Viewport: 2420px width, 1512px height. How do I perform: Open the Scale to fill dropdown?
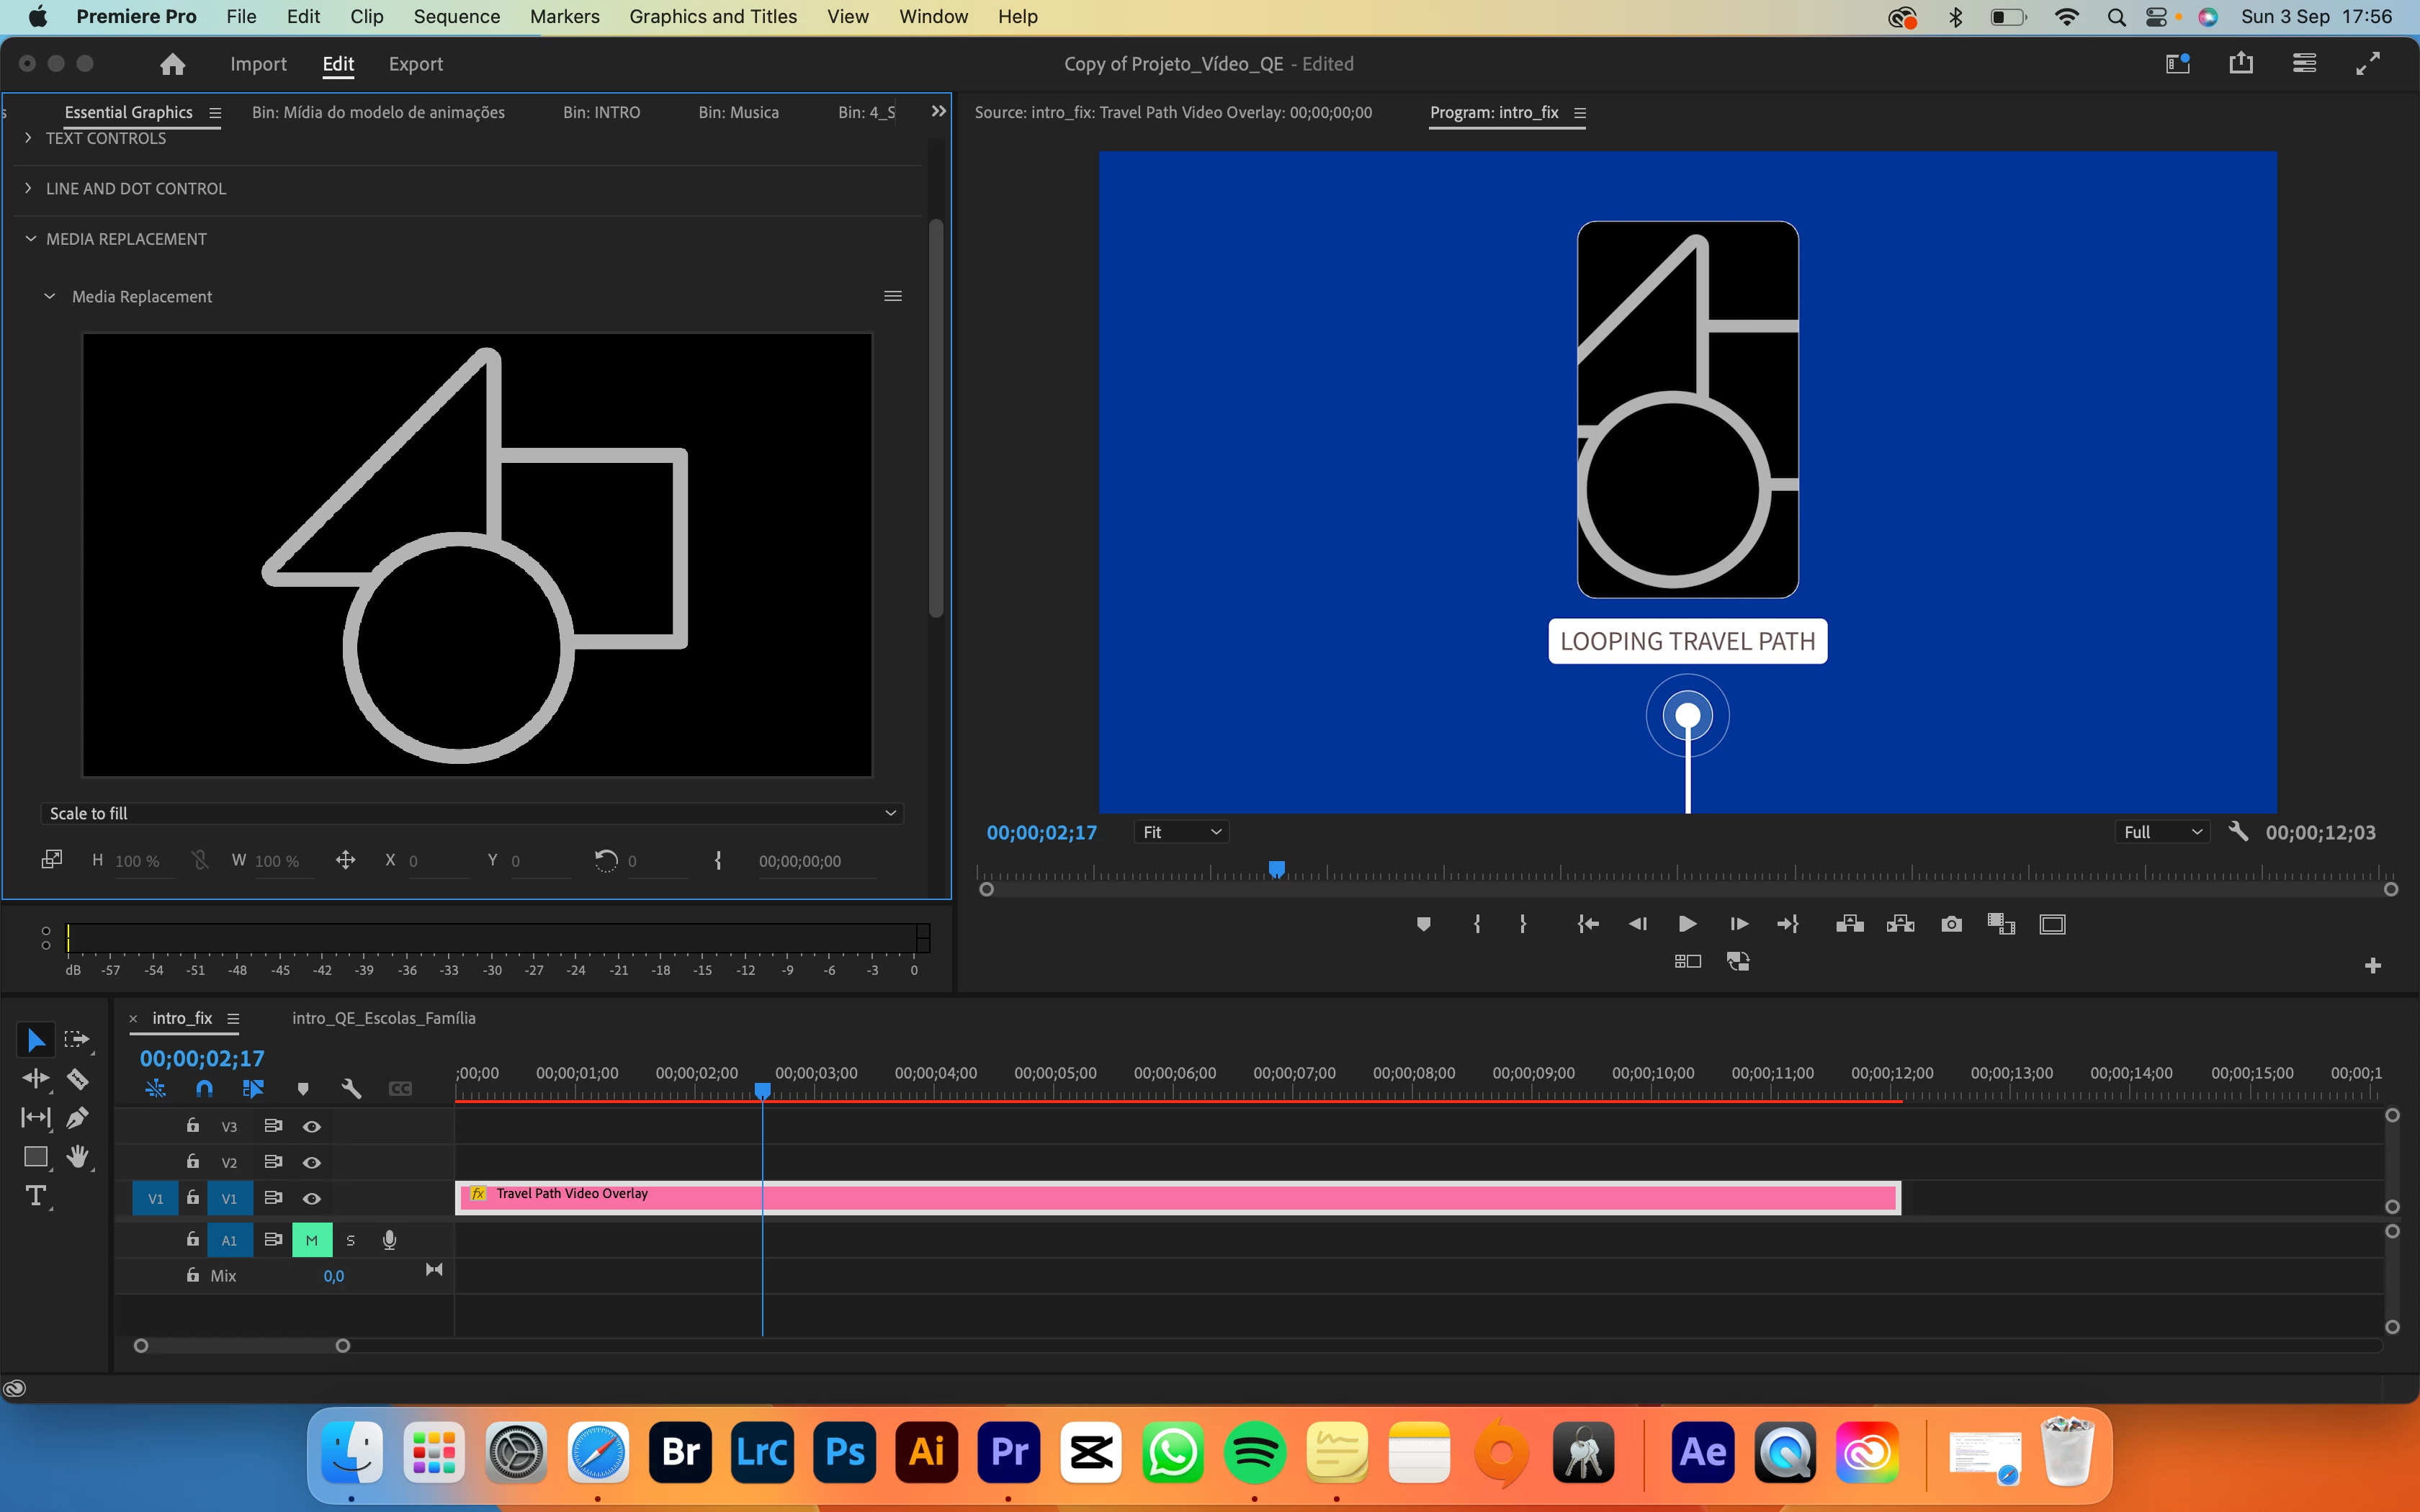click(471, 813)
